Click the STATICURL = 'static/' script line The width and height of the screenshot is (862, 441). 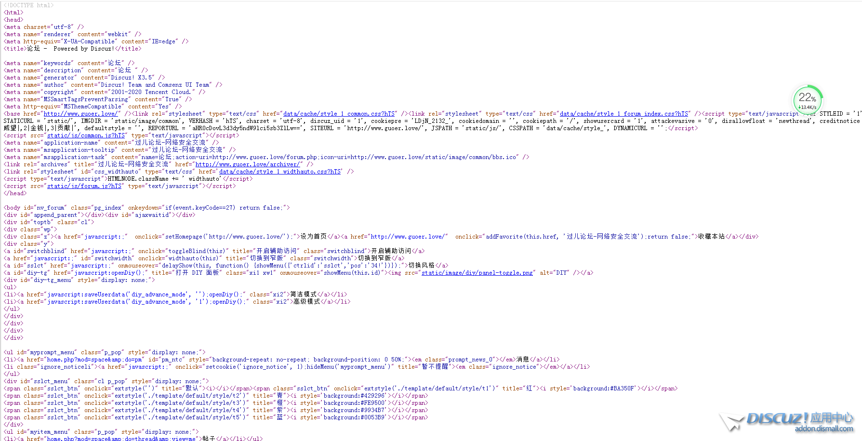point(432,121)
